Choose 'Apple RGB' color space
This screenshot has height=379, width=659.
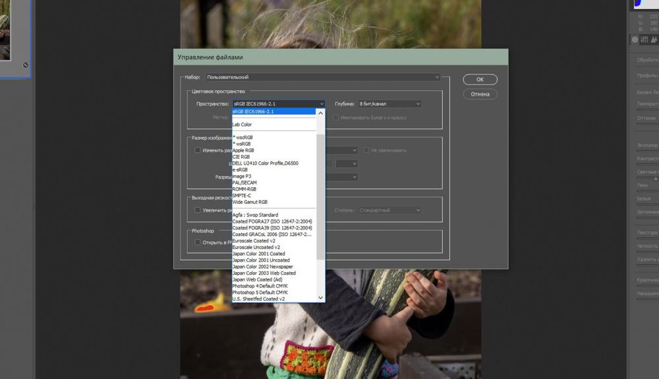[273, 150]
